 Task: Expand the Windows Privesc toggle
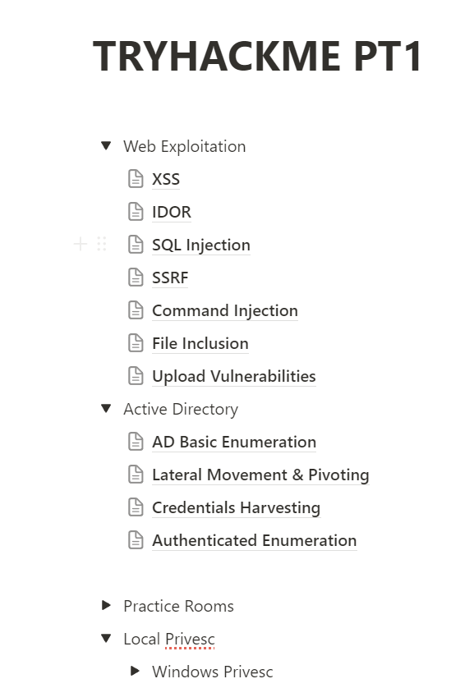136,671
